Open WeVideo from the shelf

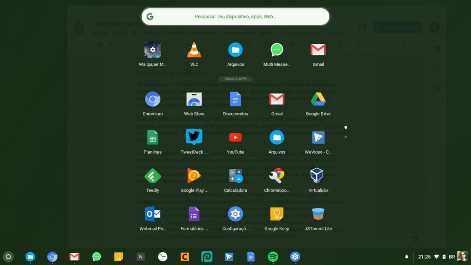(x=229, y=257)
